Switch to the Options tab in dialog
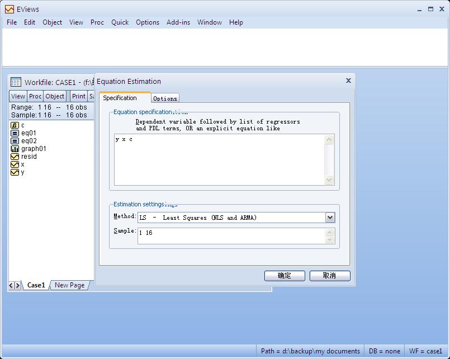This screenshot has width=450, height=359. pos(165,98)
